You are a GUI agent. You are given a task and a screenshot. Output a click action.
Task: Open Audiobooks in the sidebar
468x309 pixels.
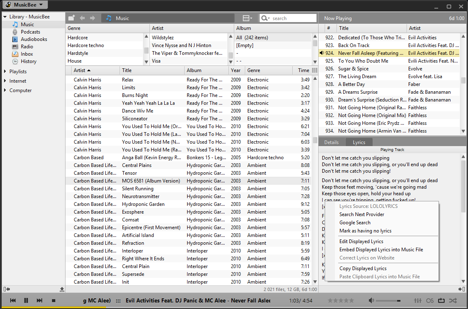(x=34, y=39)
